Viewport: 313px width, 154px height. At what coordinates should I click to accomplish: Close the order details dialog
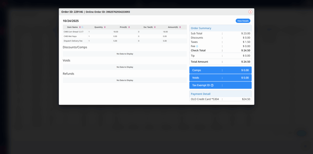pyautogui.click(x=250, y=12)
